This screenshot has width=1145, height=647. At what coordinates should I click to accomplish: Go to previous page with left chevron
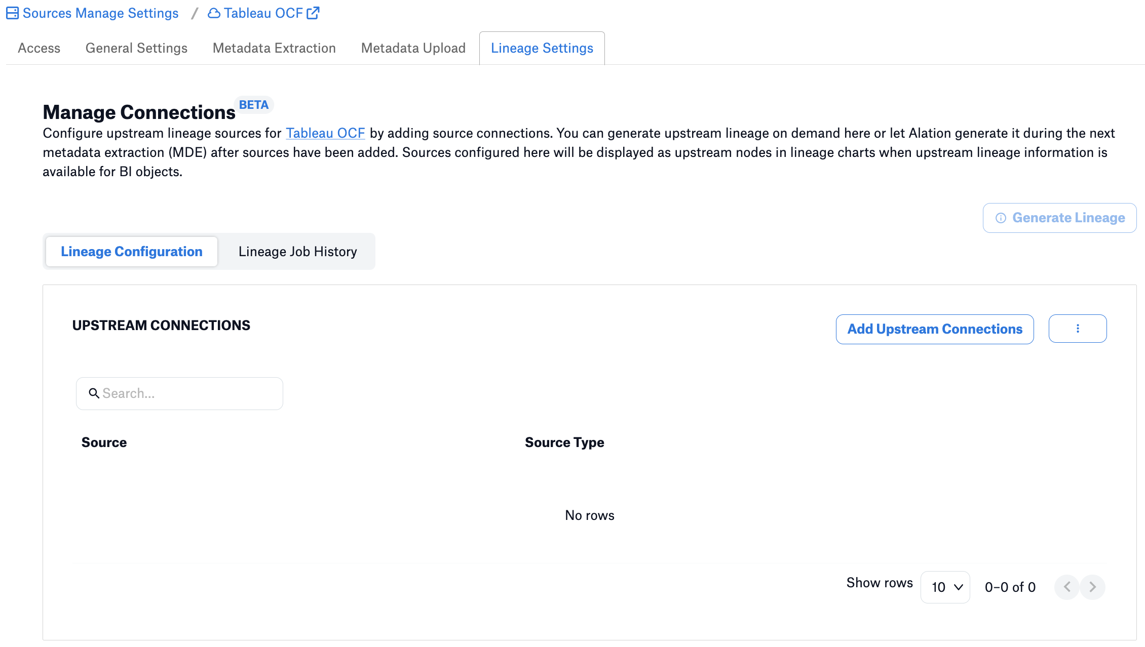click(1067, 587)
